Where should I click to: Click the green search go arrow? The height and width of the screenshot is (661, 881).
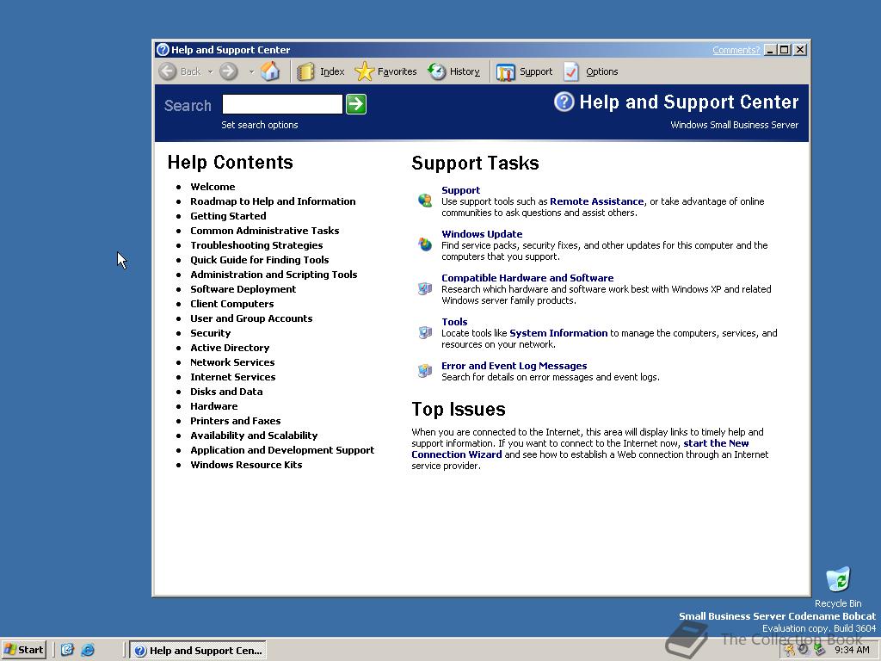(356, 104)
